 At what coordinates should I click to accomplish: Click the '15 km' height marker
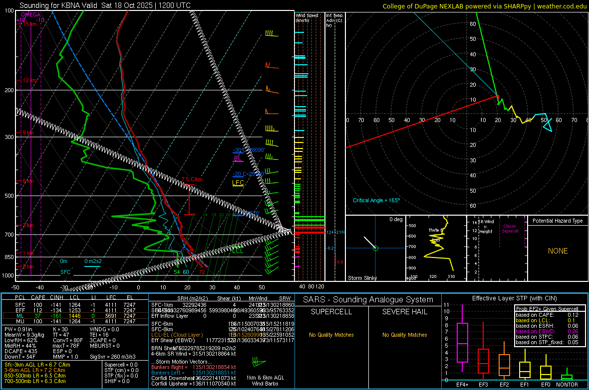click(29, 24)
